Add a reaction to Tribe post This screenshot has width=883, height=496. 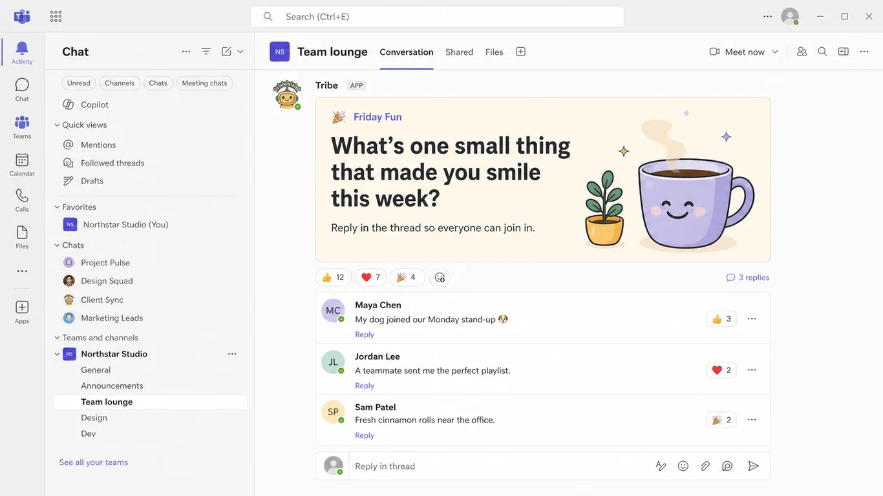[x=440, y=277]
